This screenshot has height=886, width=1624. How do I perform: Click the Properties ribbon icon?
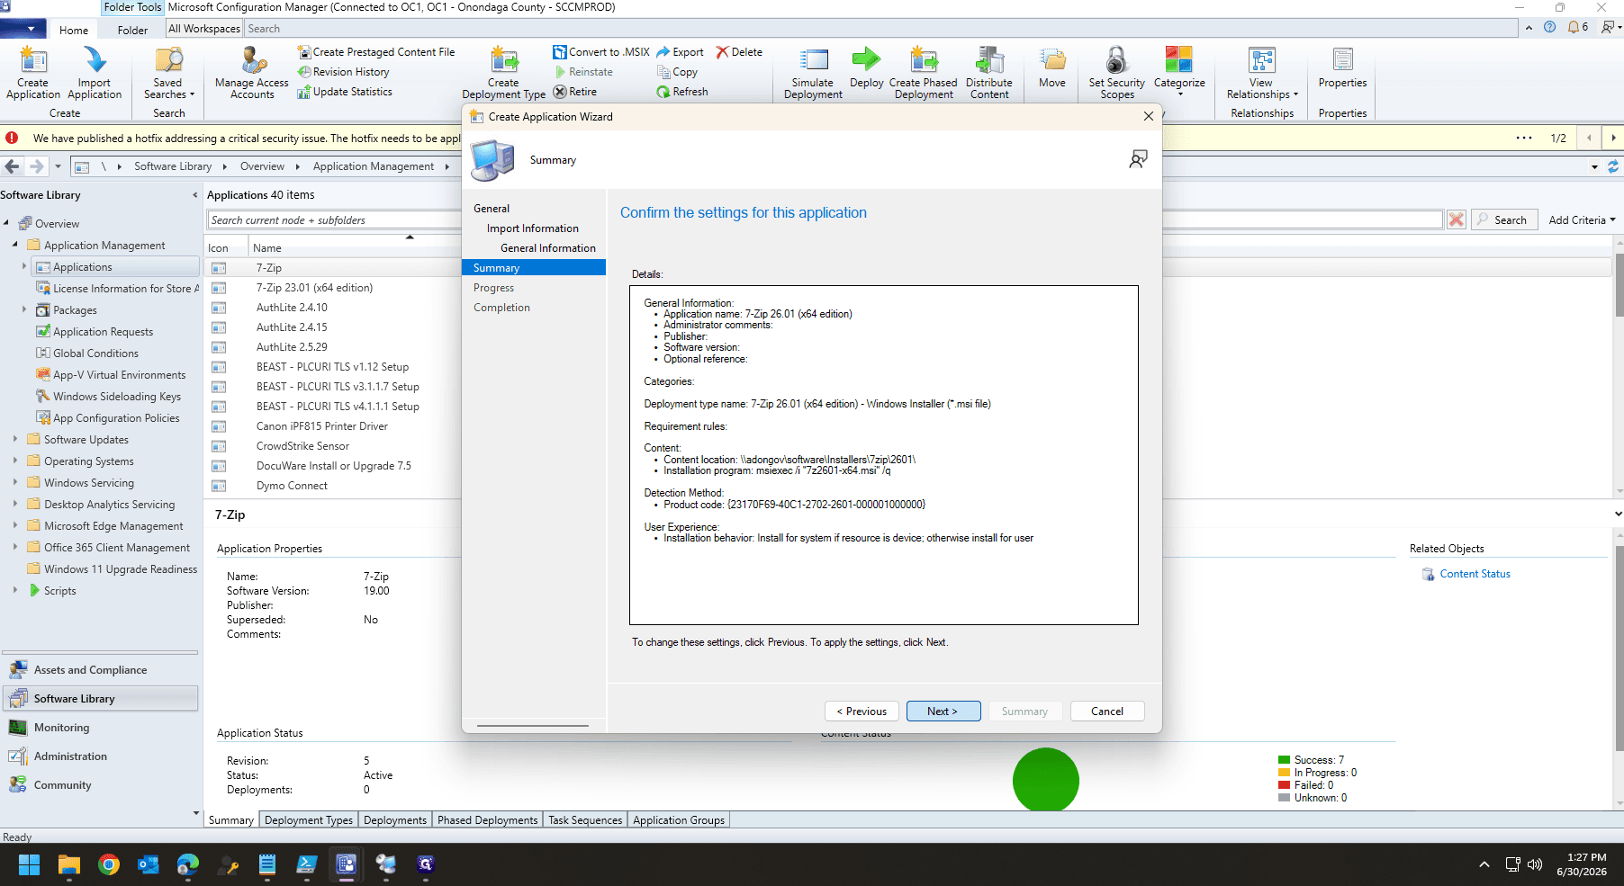coord(1343,67)
